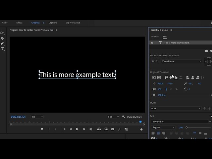Open the Myriad Pro font dropdown
Screen dimensions: 212x159
[x=181, y=122]
